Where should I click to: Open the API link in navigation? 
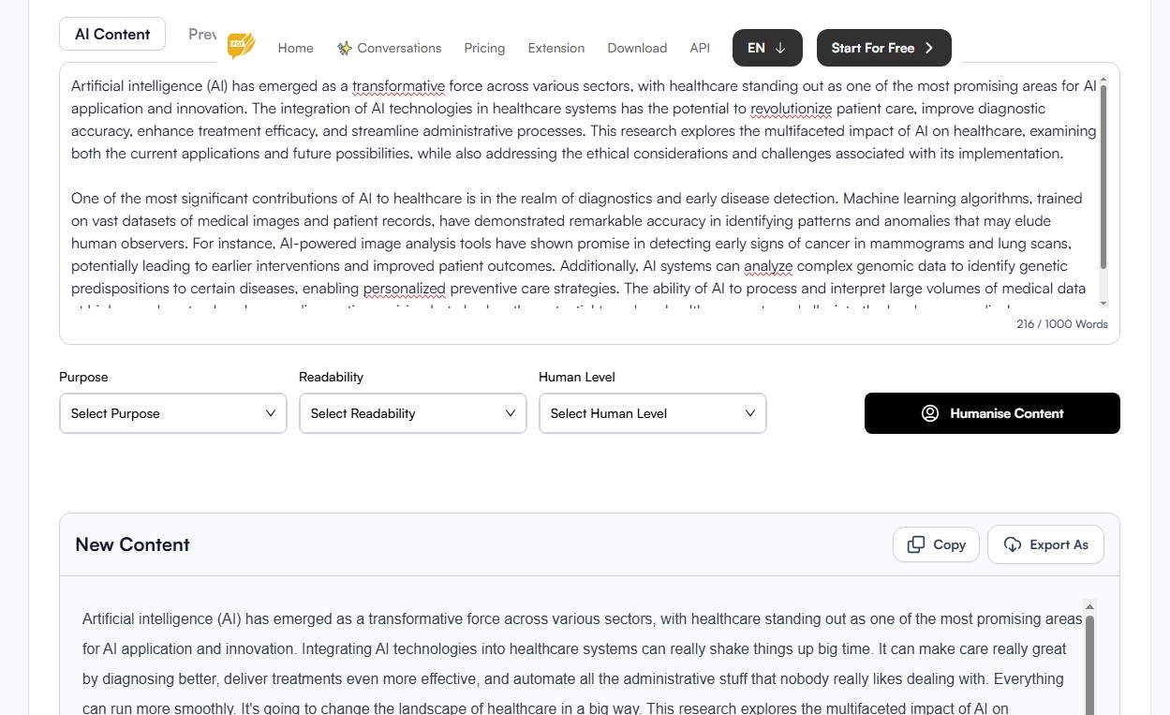tap(700, 48)
